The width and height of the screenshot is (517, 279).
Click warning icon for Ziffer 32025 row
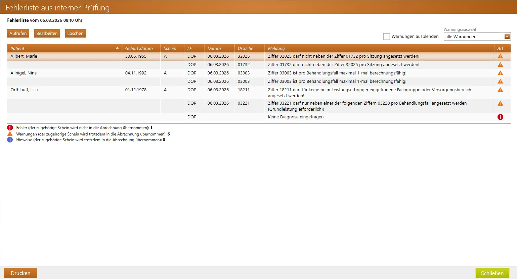click(500, 56)
